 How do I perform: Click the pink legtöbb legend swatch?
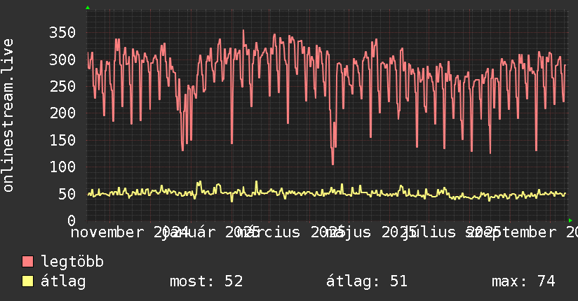[x=27, y=261]
